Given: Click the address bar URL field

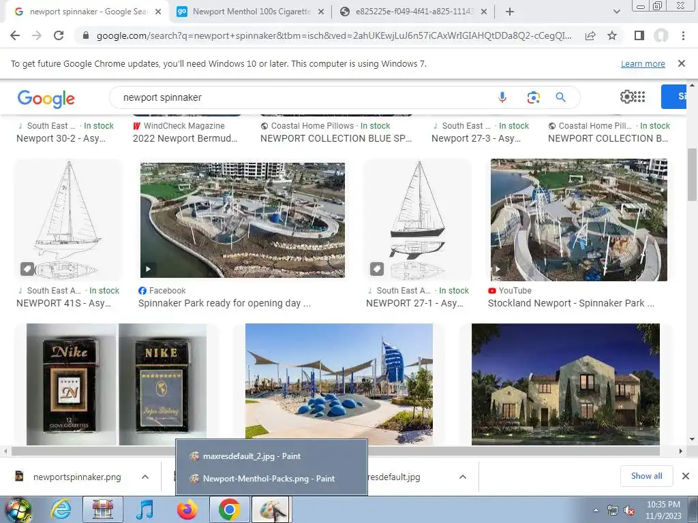Looking at the screenshot, I should click(x=334, y=35).
